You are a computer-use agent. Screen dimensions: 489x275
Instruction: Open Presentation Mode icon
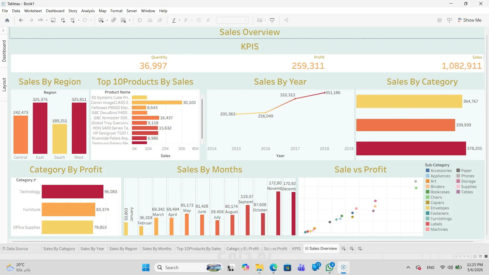[272, 20]
